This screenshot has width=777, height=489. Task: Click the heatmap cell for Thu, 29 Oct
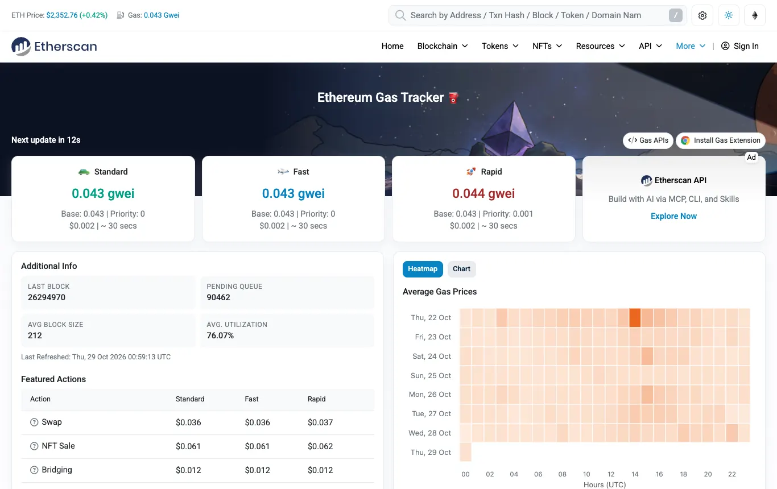(465, 453)
